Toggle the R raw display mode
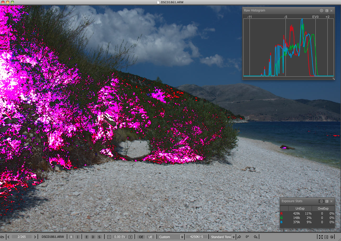 (x=71, y=237)
